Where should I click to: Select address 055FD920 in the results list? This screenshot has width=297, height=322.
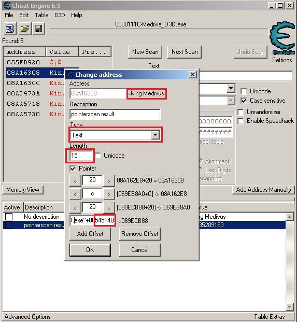coord(23,62)
